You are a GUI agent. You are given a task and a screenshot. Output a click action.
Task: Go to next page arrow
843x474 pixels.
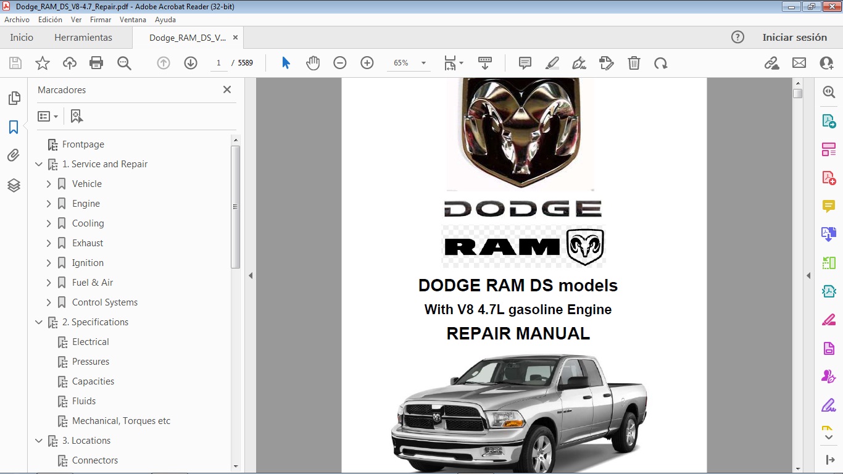[x=191, y=63]
